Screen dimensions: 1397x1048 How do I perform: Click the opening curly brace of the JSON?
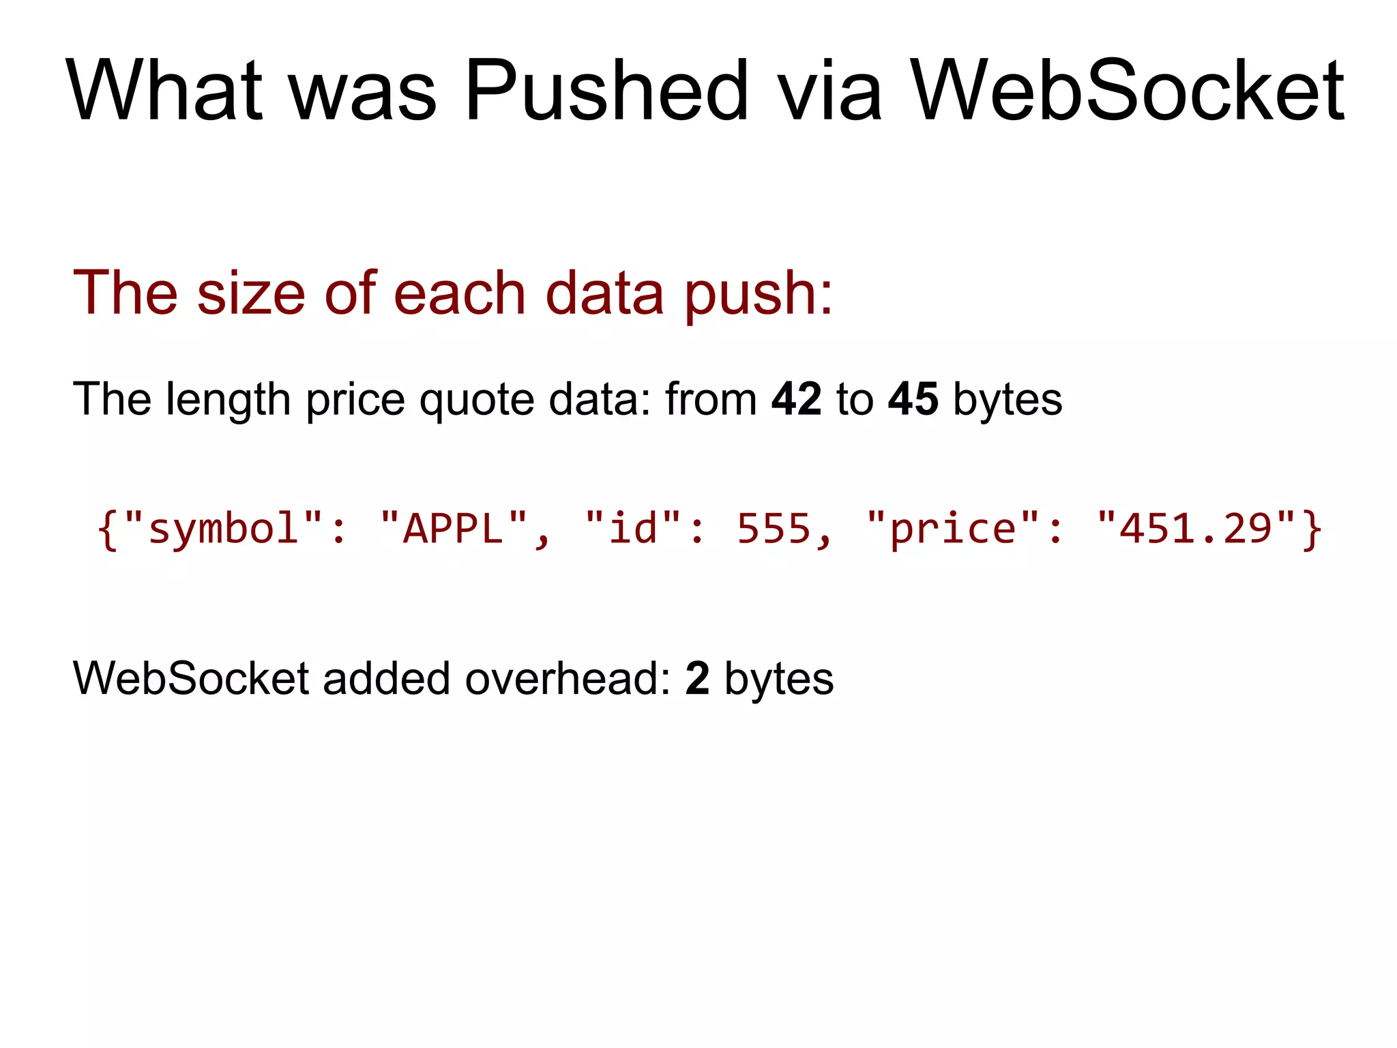click(108, 529)
